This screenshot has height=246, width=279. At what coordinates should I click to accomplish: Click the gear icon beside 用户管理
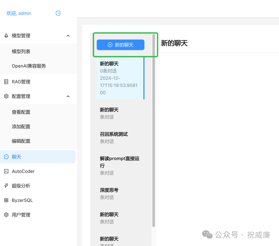point(6,215)
